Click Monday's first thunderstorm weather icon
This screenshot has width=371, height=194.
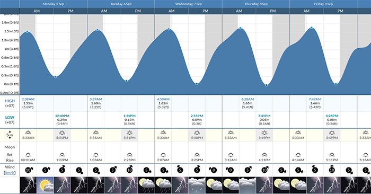pos(28,185)
